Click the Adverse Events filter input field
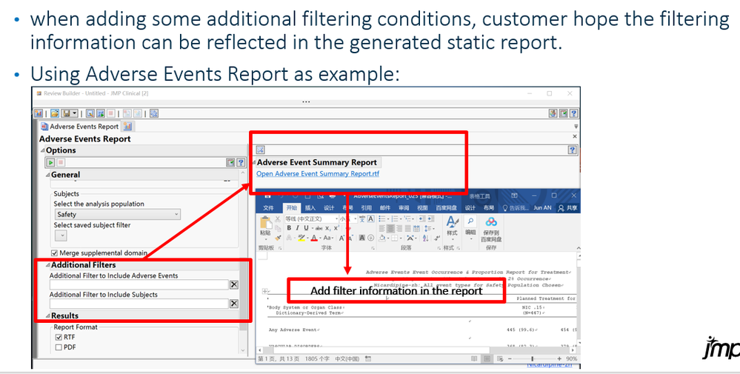Viewport: 740px width, 374px height. coord(139,285)
